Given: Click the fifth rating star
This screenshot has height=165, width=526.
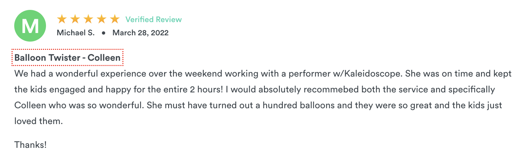Looking at the screenshot, I should pos(115,19).
